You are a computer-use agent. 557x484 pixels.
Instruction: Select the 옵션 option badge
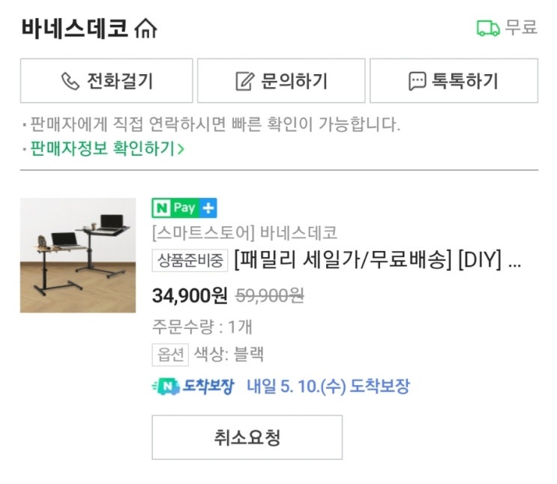(170, 354)
